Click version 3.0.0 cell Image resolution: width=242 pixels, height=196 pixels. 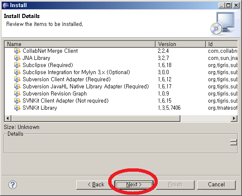(x=163, y=72)
